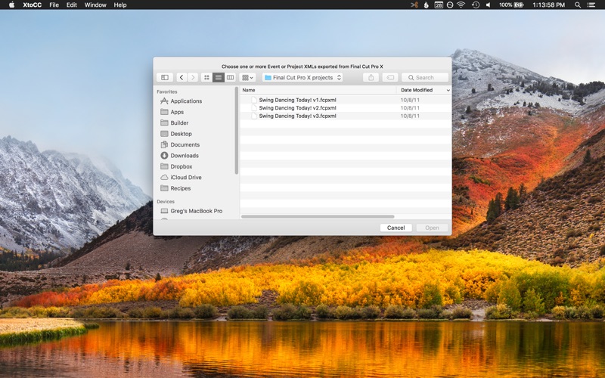Image resolution: width=605 pixels, height=378 pixels.
Task: Select Greg's MacBook Pro under Devices
Action: (x=196, y=211)
